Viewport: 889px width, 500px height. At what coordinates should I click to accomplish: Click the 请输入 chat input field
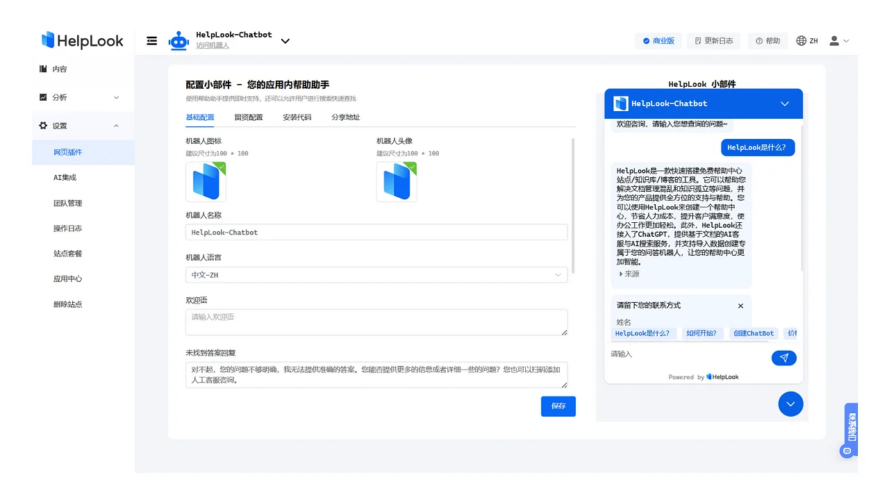(688, 354)
